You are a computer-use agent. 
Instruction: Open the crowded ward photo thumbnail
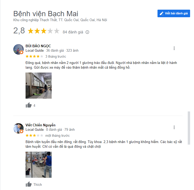[39, 165]
